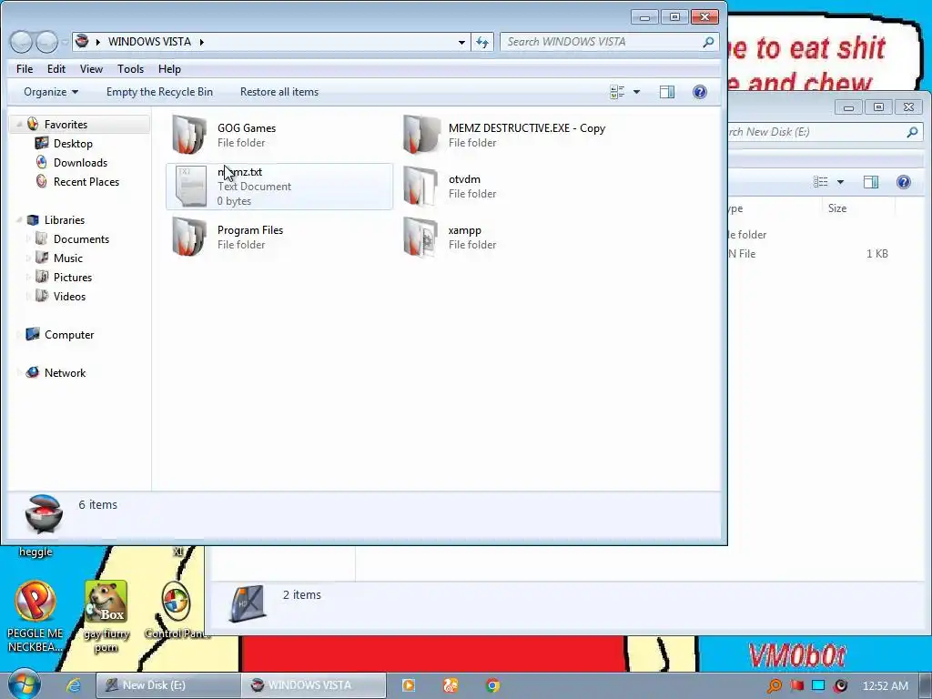Click the Documents library icon
Image resolution: width=932 pixels, height=699 pixels.
[x=42, y=239]
